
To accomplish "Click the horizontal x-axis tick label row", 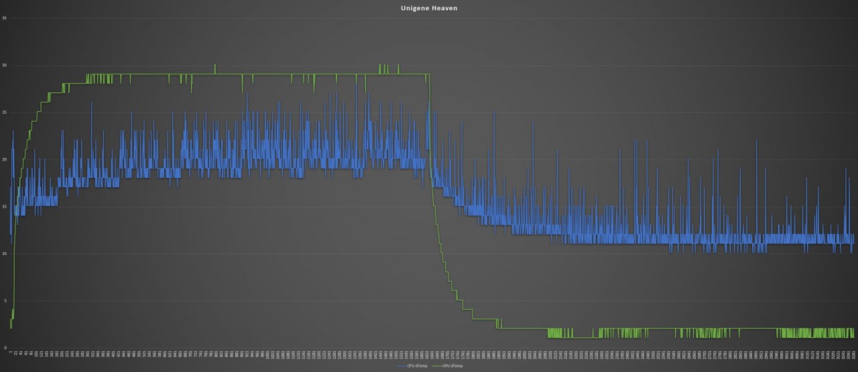I will [x=432, y=355].
